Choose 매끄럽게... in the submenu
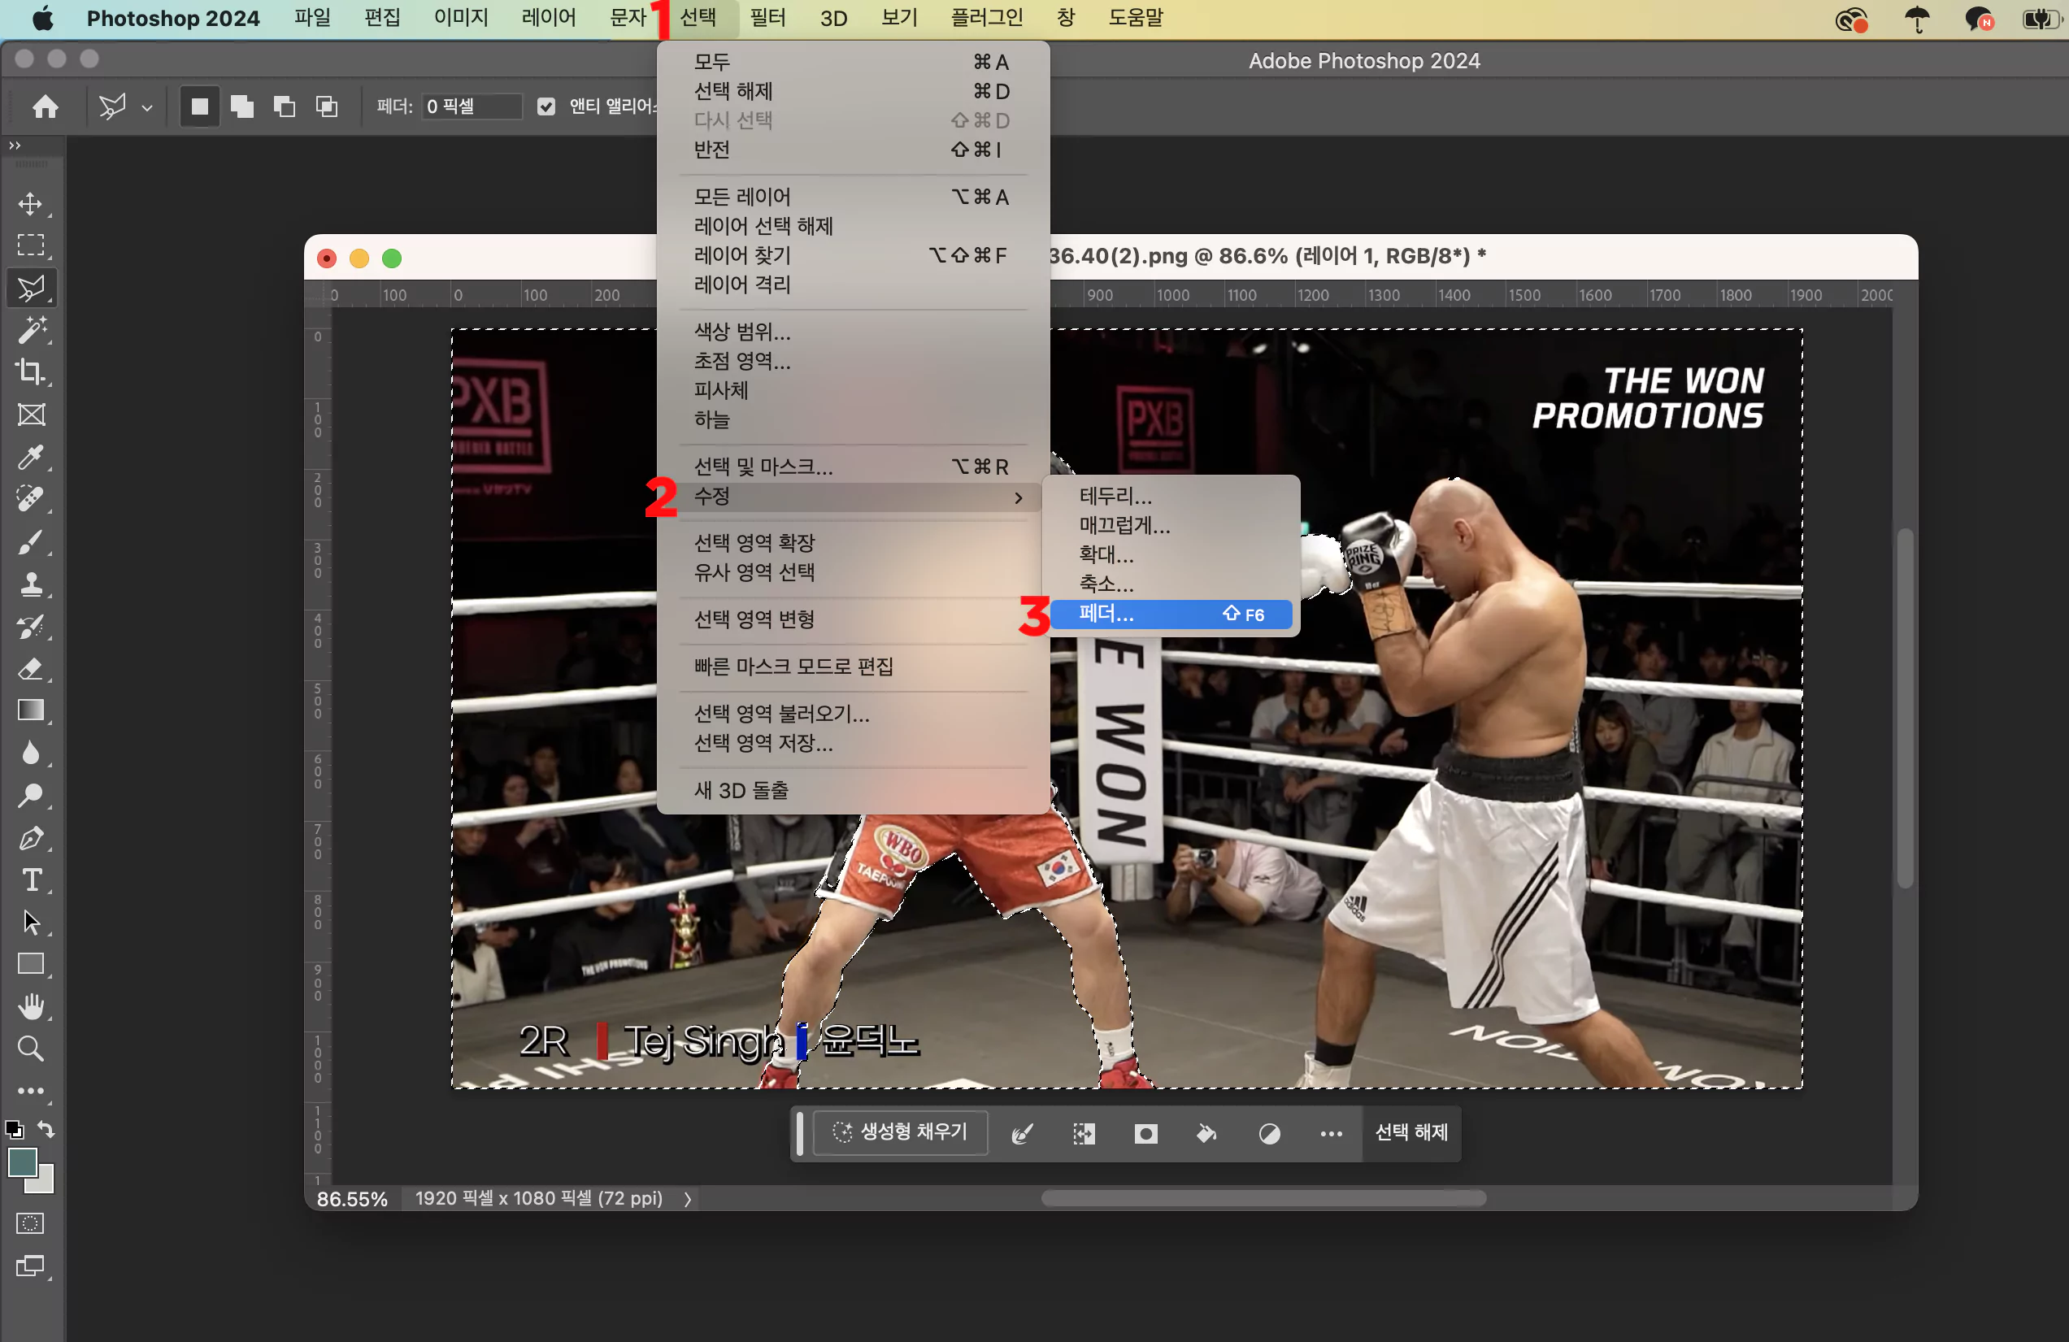The height and width of the screenshot is (1342, 2069). pyautogui.click(x=1170, y=526)
